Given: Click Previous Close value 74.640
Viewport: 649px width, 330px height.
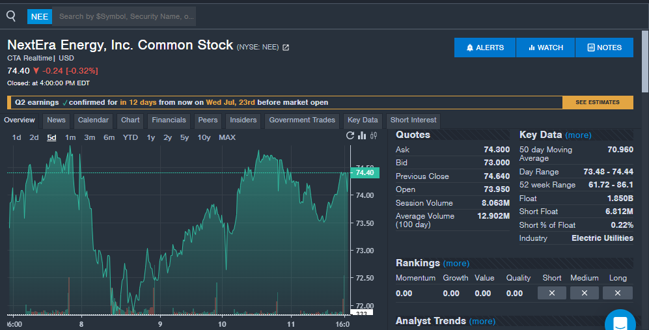Looking at the screenshot, I should point(497,176).
